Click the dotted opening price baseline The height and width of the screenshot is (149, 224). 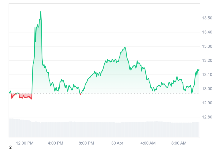(104, 94)
